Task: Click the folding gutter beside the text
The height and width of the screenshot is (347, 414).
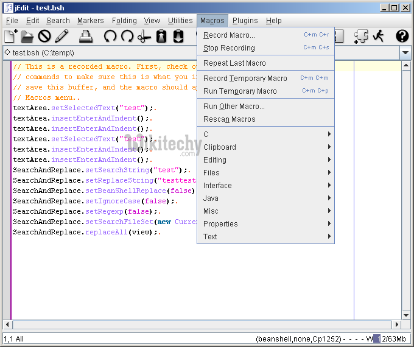Action: (7, 190)
